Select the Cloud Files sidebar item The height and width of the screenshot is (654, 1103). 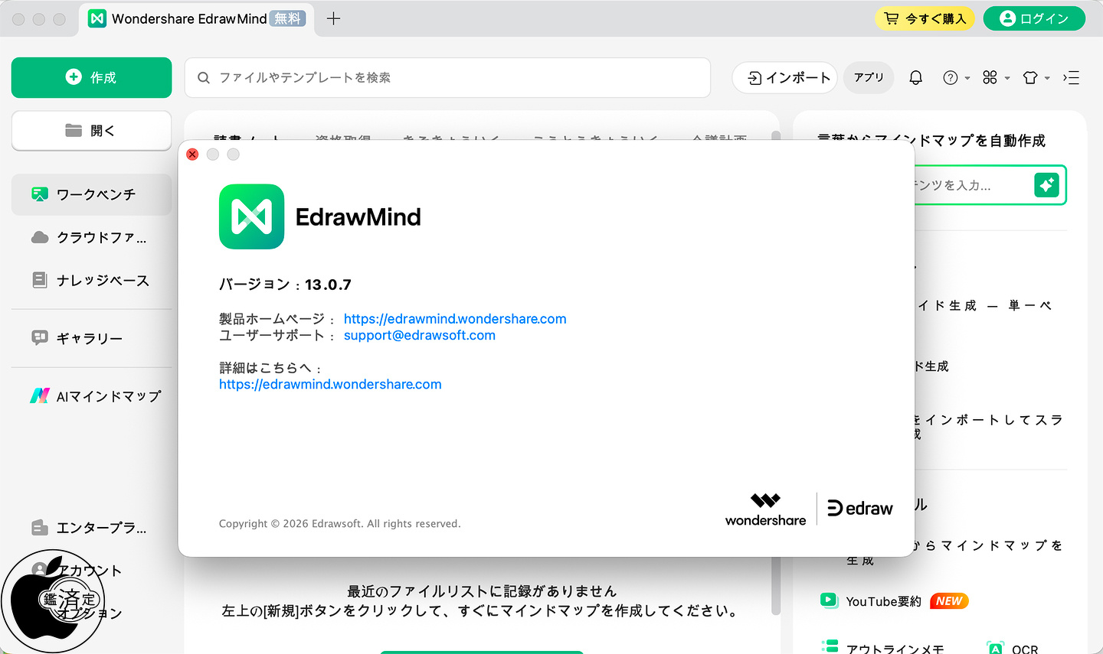coord(92,238)
